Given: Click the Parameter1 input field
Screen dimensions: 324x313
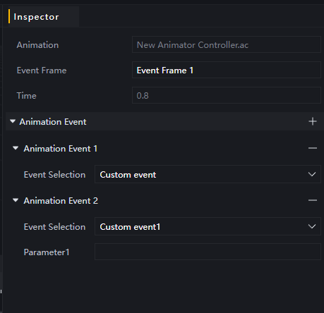Looking at the screenshot, I should tap(208, 252).
